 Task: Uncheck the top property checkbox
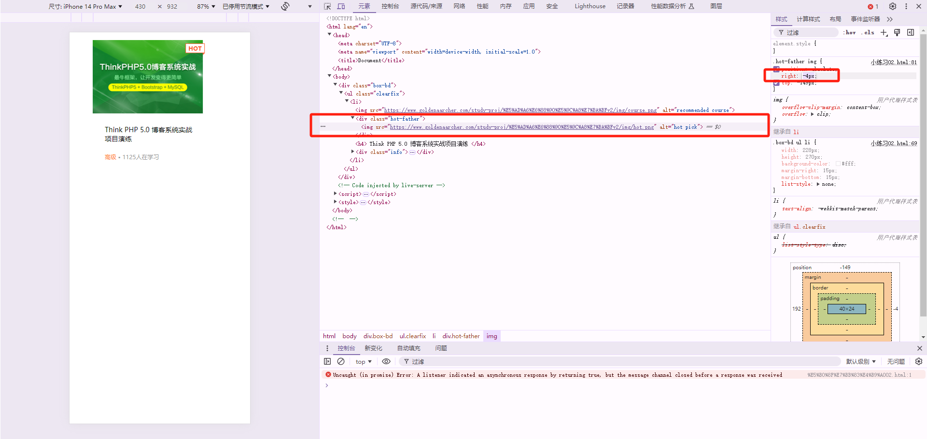coord(776,83)
